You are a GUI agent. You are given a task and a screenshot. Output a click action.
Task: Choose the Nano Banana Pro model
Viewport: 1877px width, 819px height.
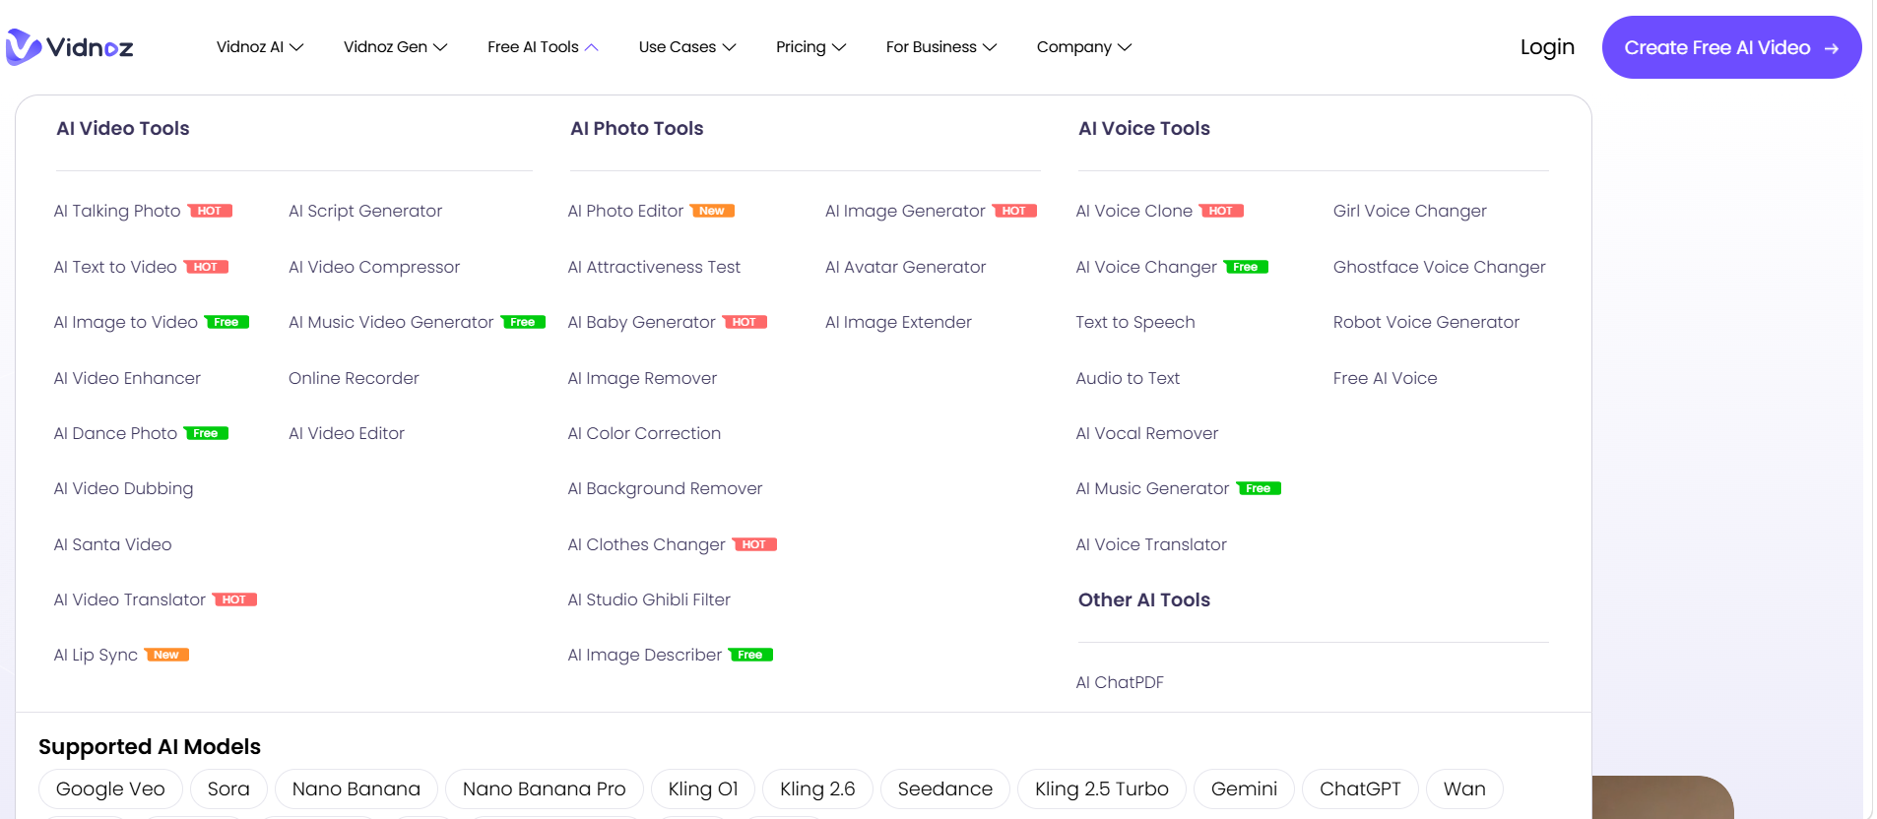pyautogui.click(x=544, y=788)
